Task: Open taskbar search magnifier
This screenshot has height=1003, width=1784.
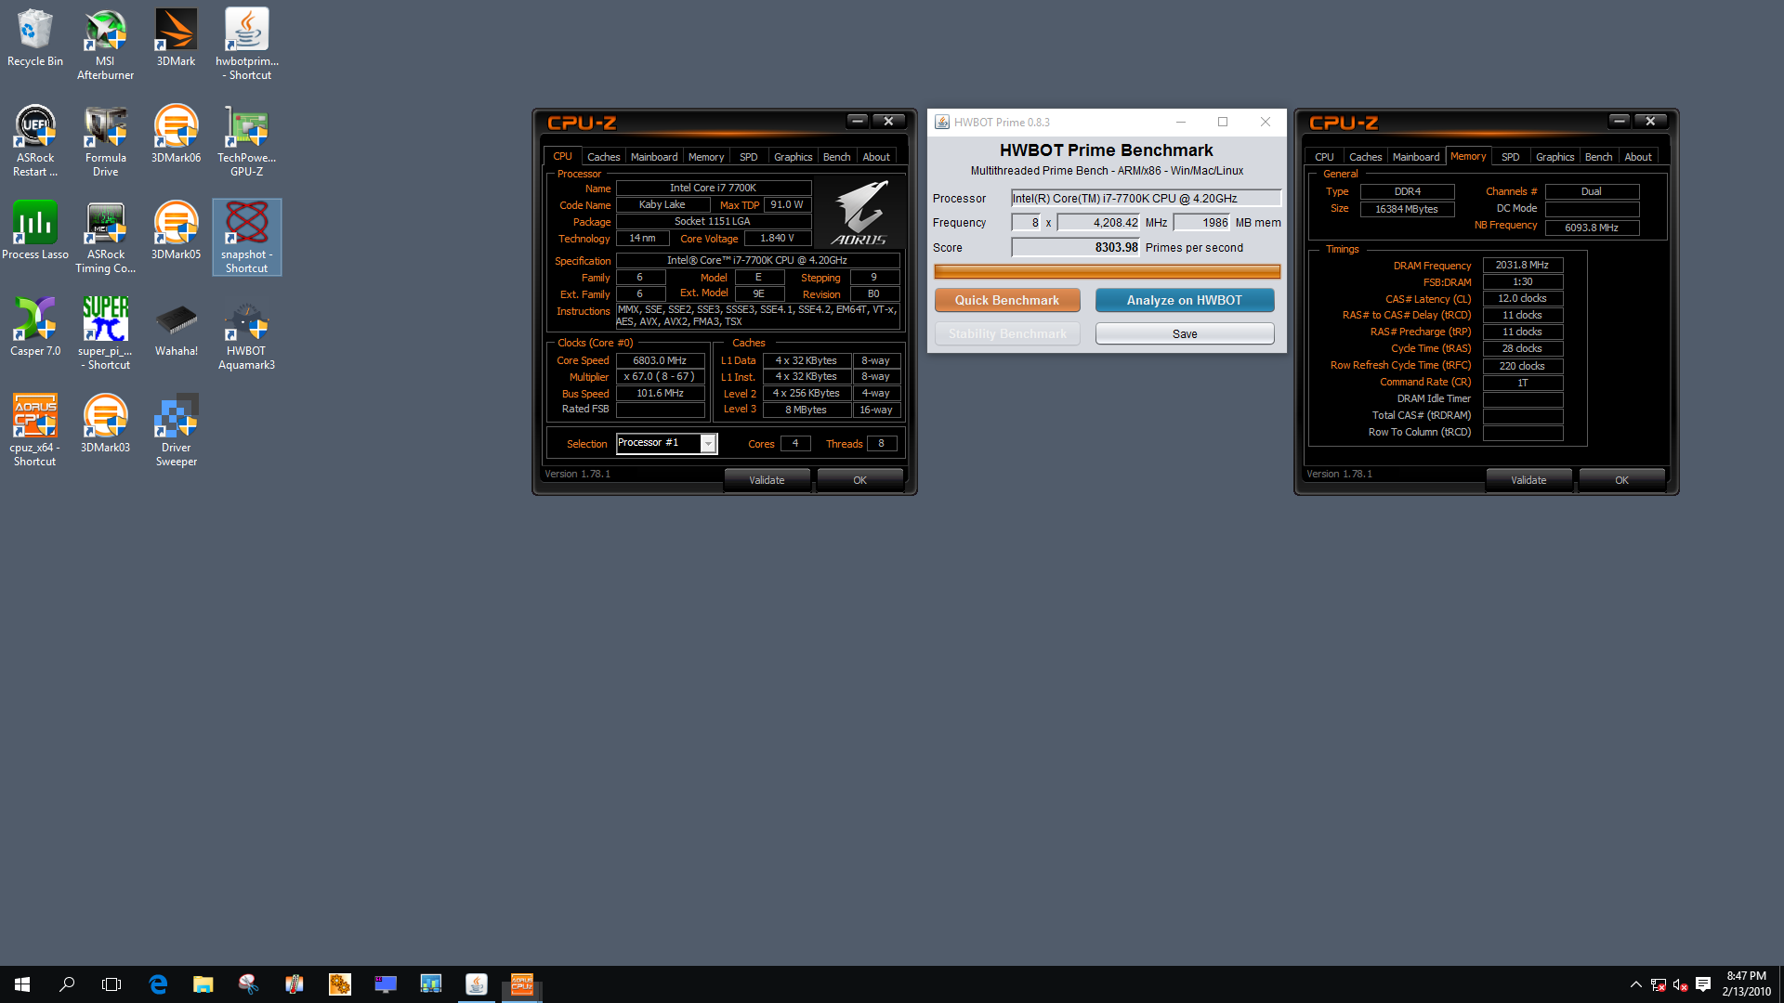Action: click(67, 984)
